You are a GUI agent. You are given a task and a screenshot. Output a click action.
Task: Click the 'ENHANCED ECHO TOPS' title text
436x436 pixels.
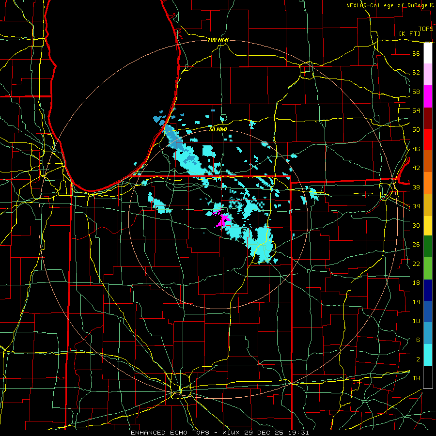[170, 433]
